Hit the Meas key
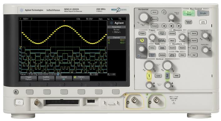221x121 pixels. pyautogui.click(x=172, y=41)
